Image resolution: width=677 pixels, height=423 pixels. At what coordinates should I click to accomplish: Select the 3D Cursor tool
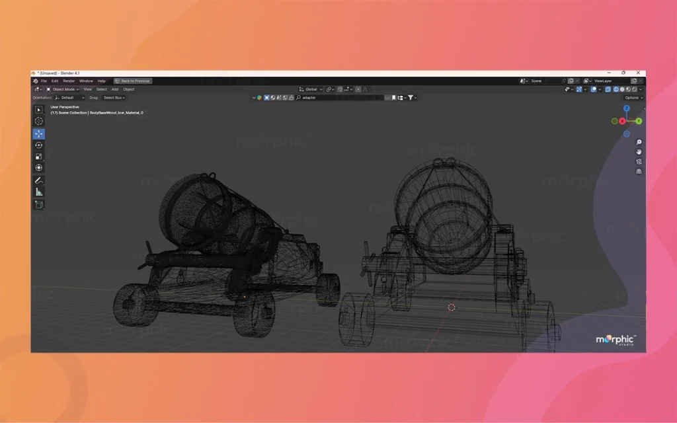point(39,122)
